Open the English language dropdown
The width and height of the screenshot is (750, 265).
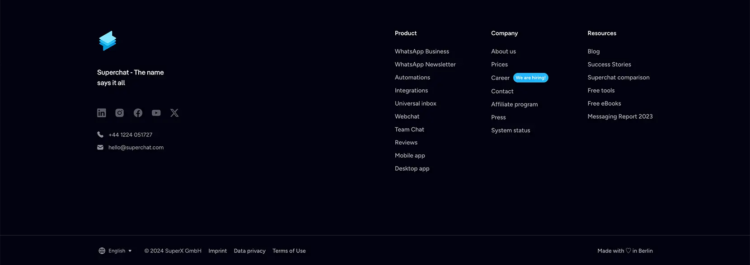tap(115, 251)
